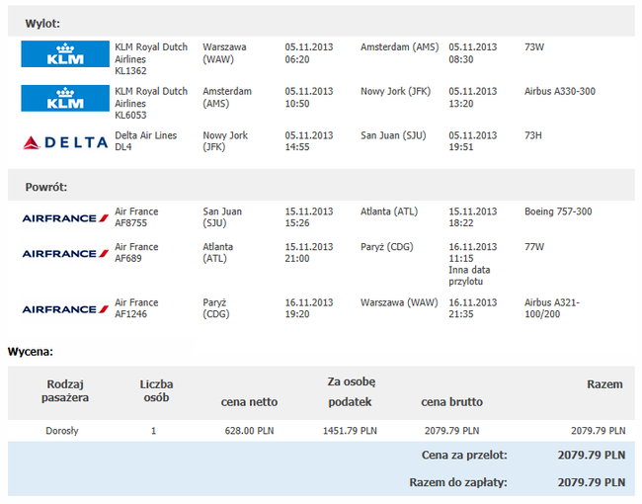Click the Air France logo for AF689
642x504 pixels.
65,253
